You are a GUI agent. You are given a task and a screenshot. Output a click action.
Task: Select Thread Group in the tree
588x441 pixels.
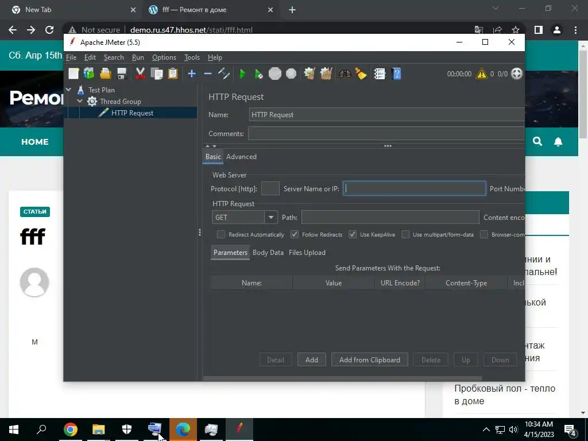(121, 101)
